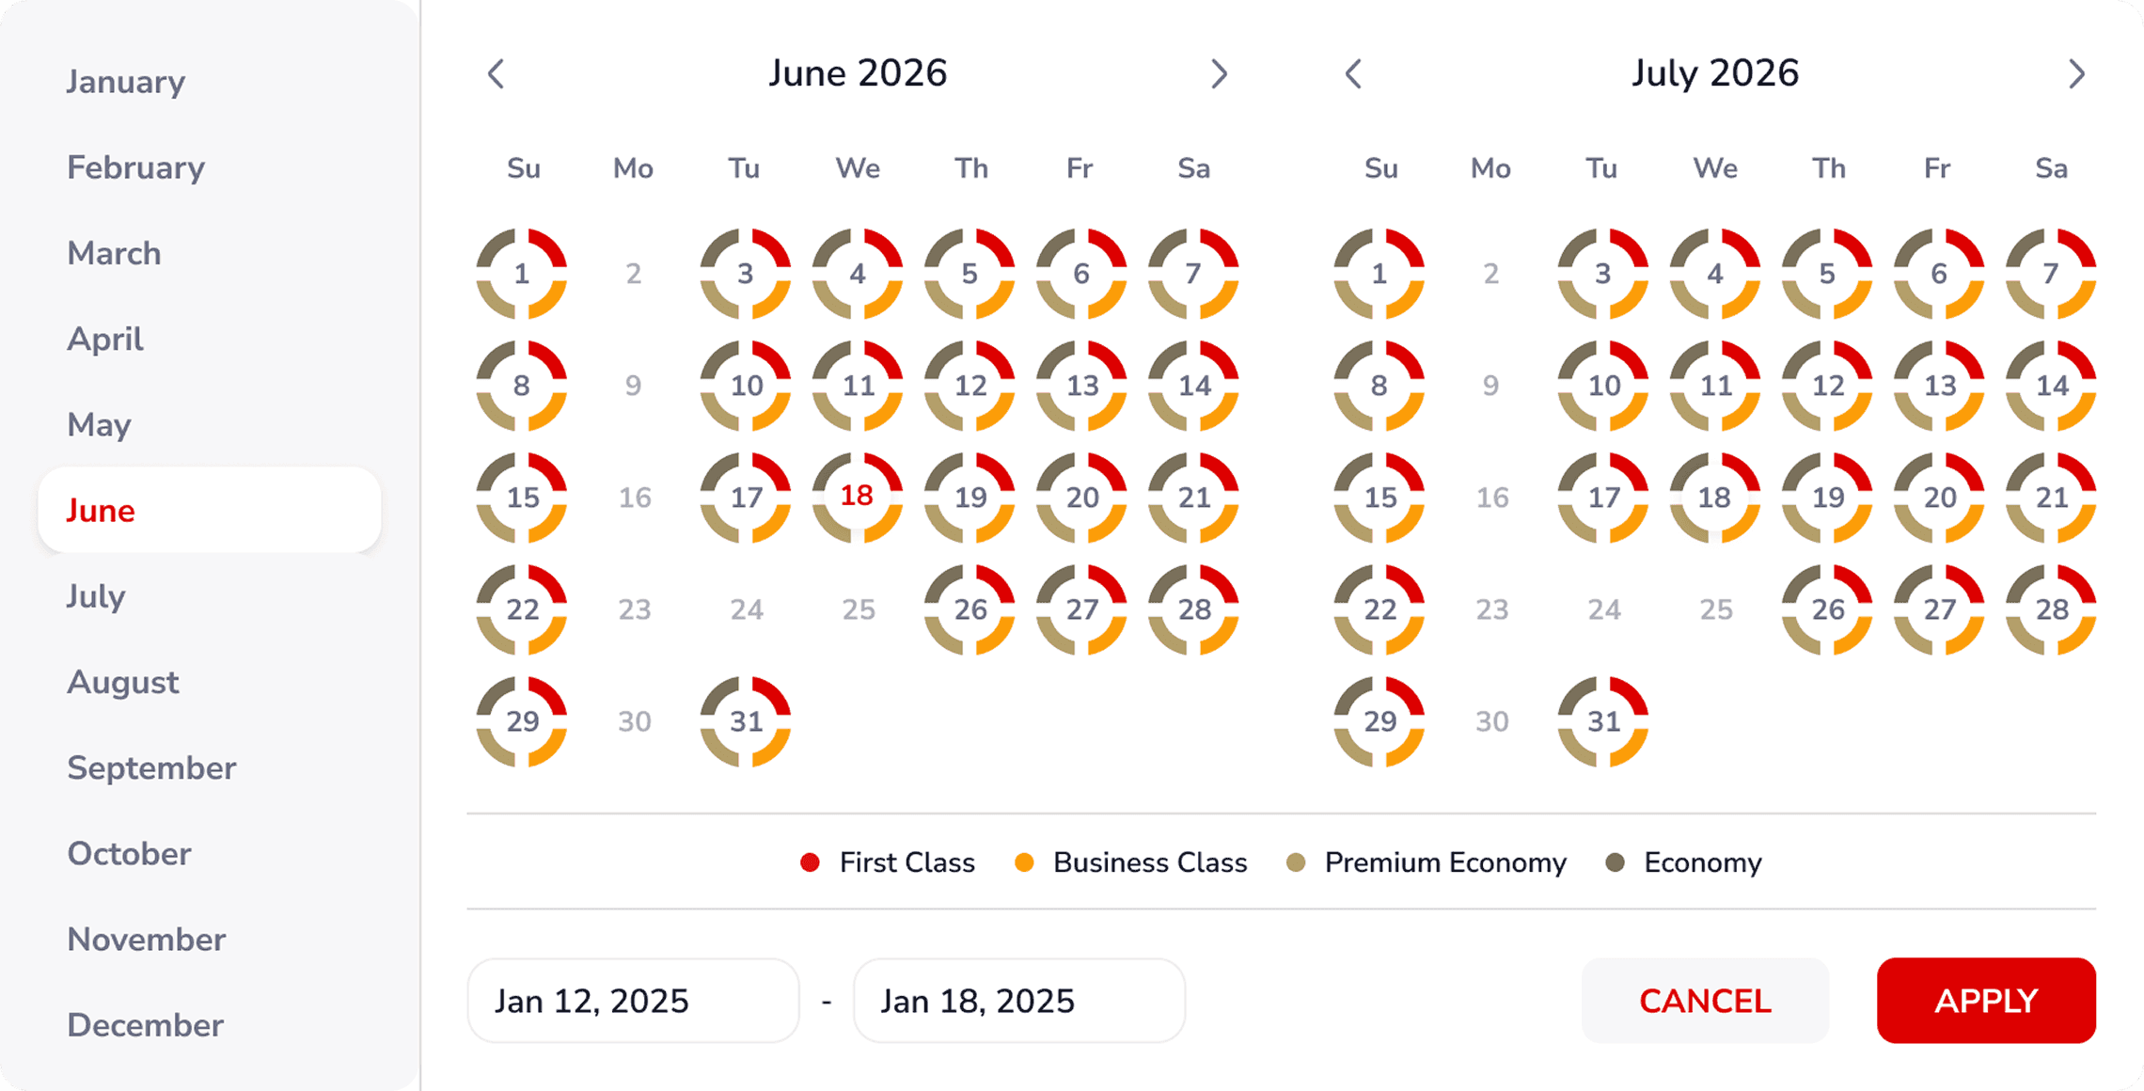Click the July 14 availability ring

click(x=2050, y=385)
